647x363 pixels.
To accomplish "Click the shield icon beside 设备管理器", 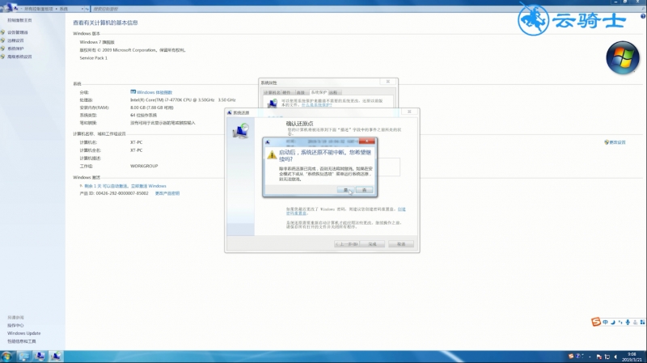I will tap(3, 32).
